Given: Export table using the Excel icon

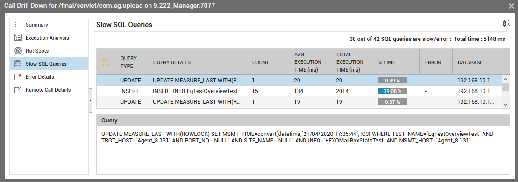Looking at the screenshot, I should pos(506,24).
